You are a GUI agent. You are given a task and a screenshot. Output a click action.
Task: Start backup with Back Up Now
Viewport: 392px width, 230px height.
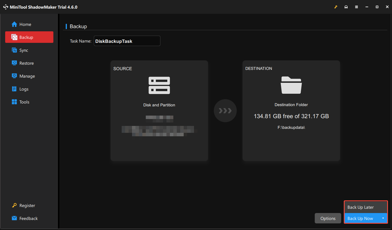(x=360, y=218)
